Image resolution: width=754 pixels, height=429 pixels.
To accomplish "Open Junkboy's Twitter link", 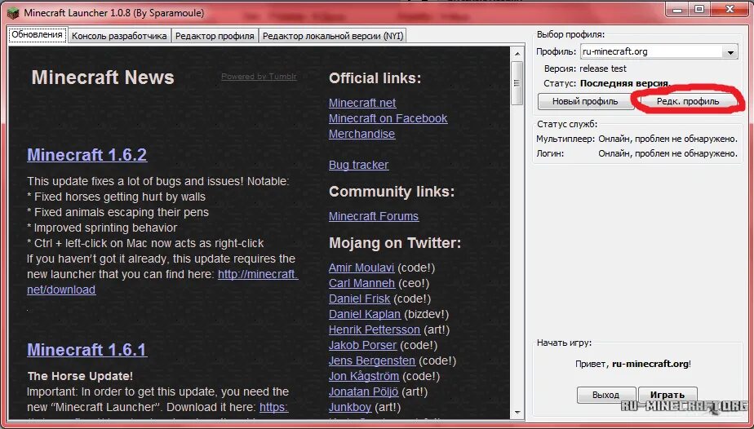I will [x=350, y=407].
